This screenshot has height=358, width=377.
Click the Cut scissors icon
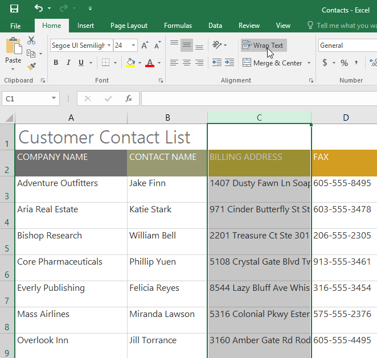[x=31, y=41]
